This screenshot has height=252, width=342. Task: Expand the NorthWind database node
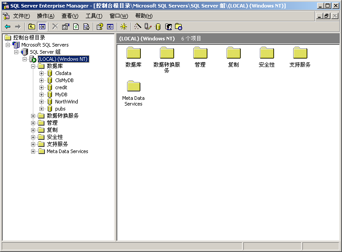coord(41,102)
